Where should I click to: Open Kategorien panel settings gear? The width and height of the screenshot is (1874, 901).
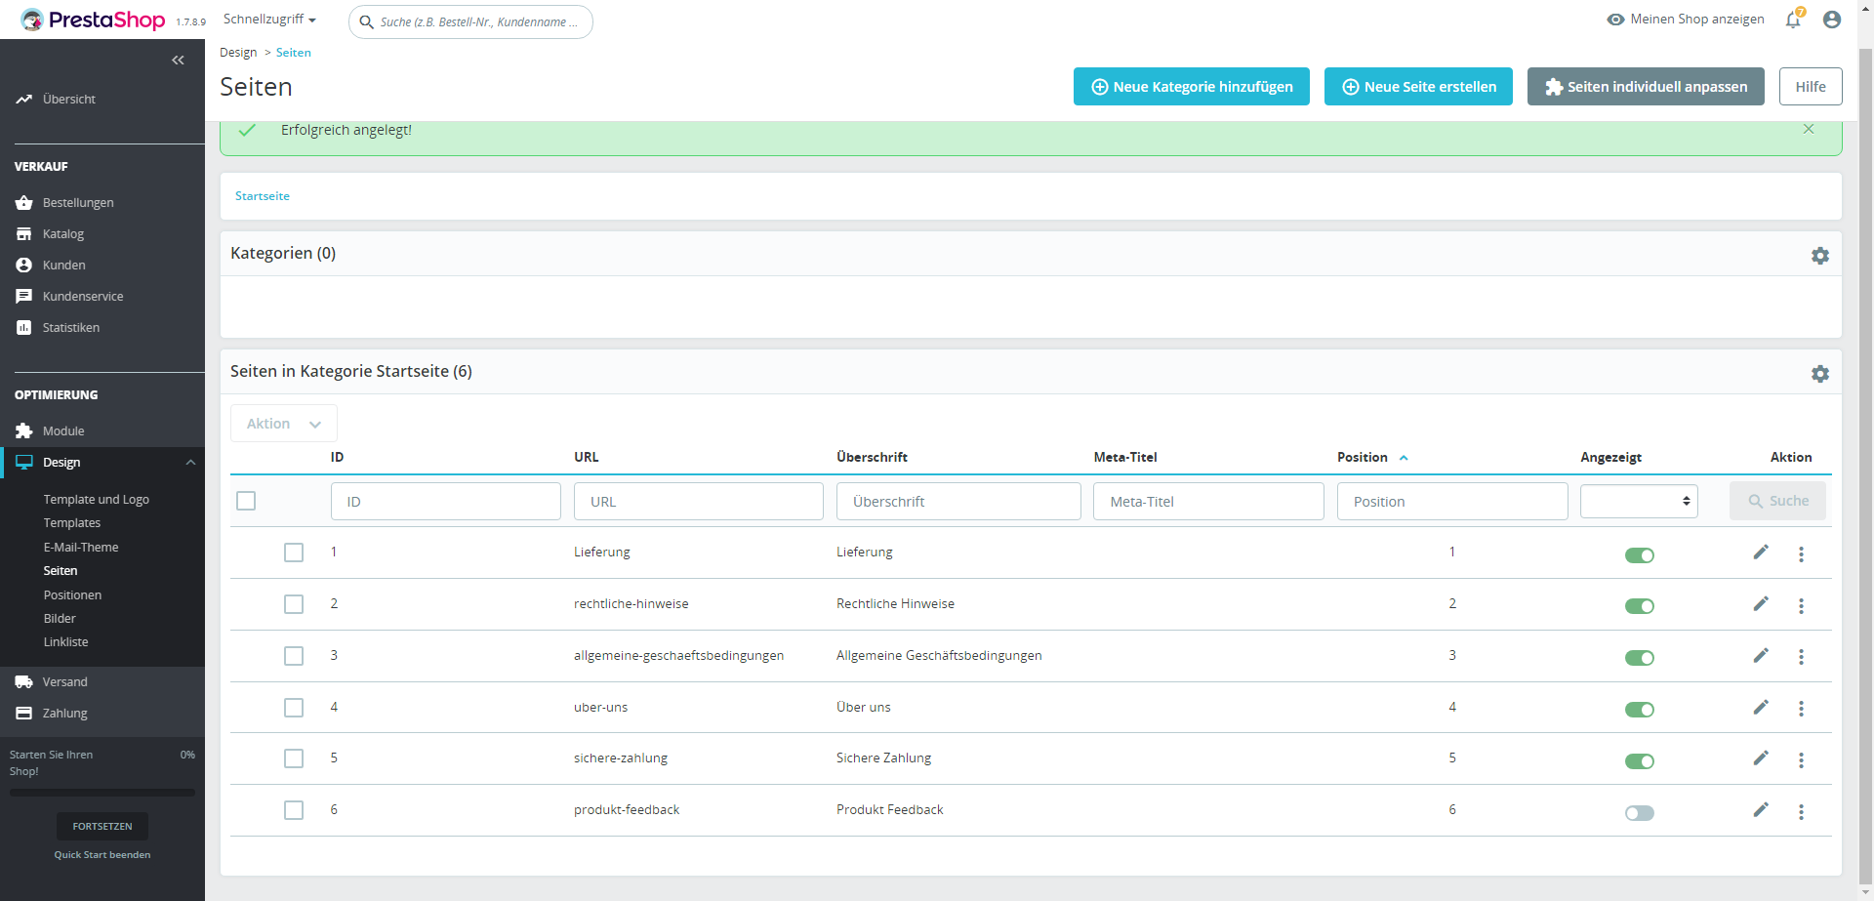tap(1820, 256)
